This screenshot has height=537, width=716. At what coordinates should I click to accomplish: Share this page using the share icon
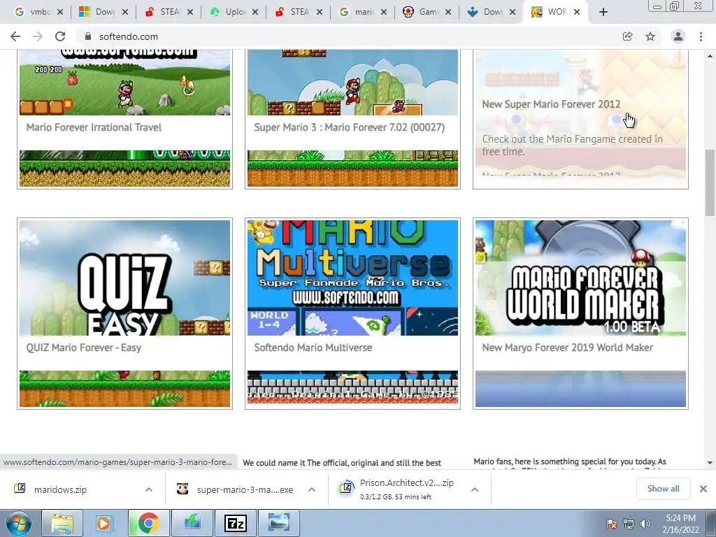click(x=628, y=36)
